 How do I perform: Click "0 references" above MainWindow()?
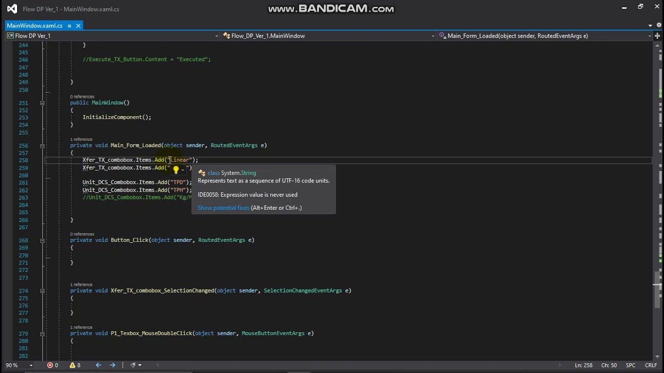click(82, 97)
